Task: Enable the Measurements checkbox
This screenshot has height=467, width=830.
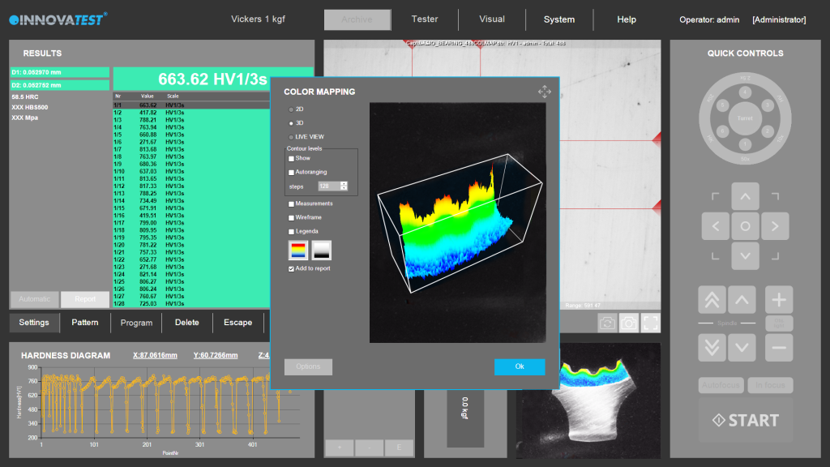Action: (x=291, y=204)
